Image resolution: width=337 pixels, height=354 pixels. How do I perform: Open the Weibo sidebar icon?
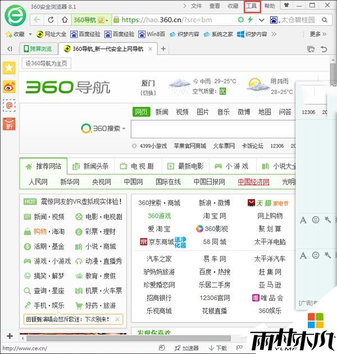(9, 86)
